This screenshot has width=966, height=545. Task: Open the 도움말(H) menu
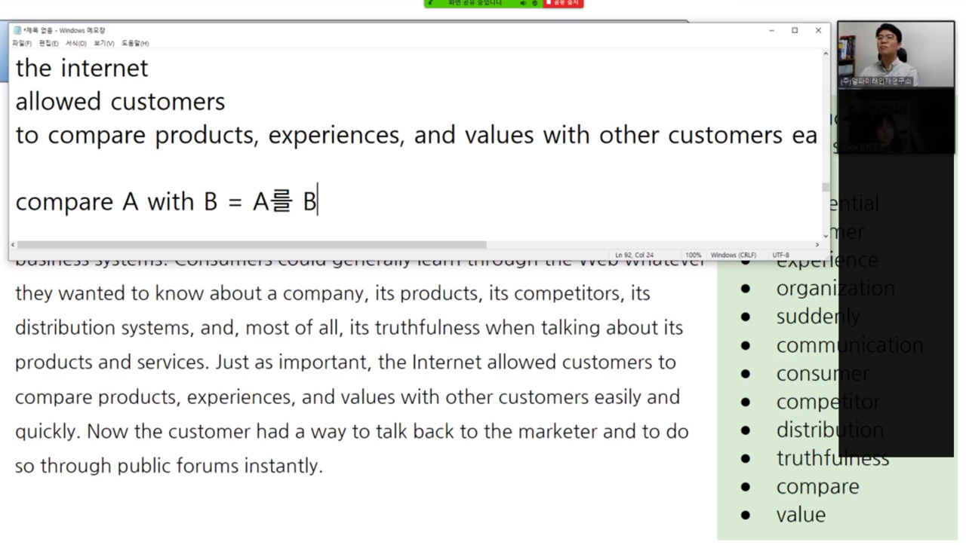point(136,44)
